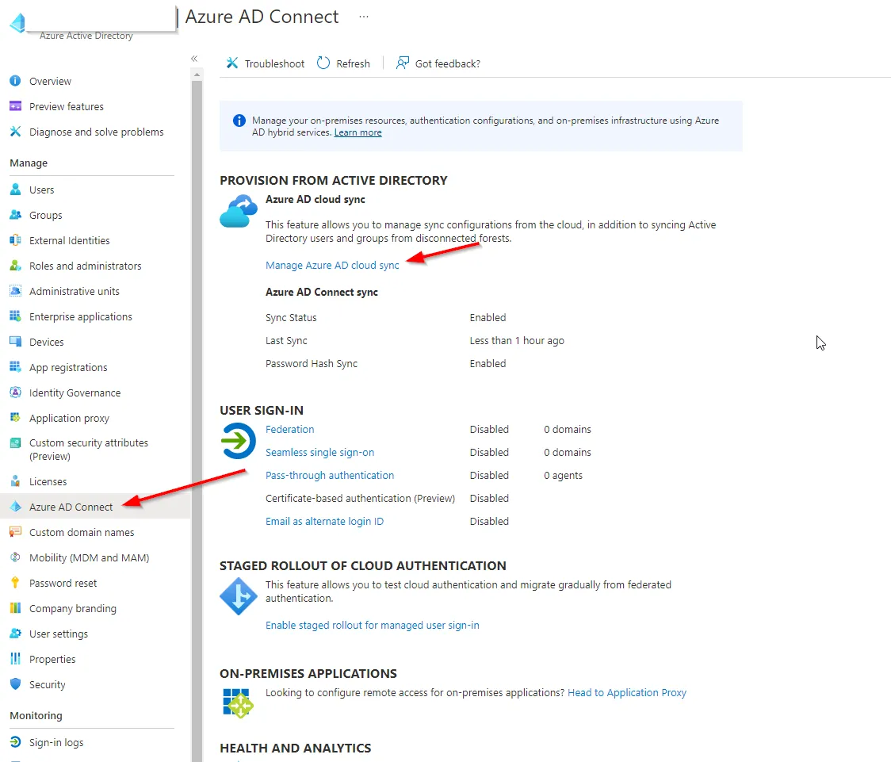This screenshot has height=762, width=891.
Task: Select Custom domain names menu item
Action: click(x=95, y=532)
